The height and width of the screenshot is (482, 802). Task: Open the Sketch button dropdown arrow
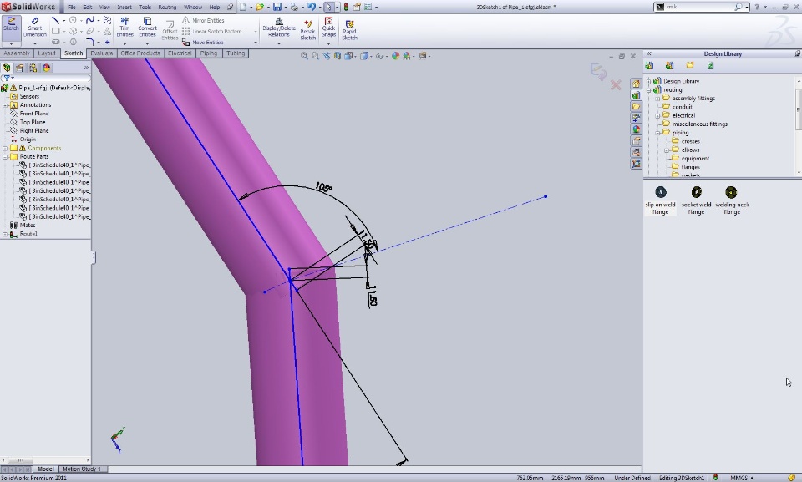[x=11, y=44]
